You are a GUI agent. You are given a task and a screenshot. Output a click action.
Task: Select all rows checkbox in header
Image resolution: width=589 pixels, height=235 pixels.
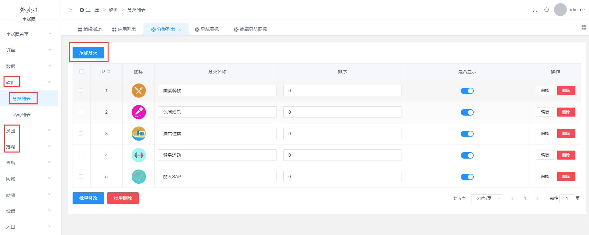pyautogui.click(x=82, y=72)
